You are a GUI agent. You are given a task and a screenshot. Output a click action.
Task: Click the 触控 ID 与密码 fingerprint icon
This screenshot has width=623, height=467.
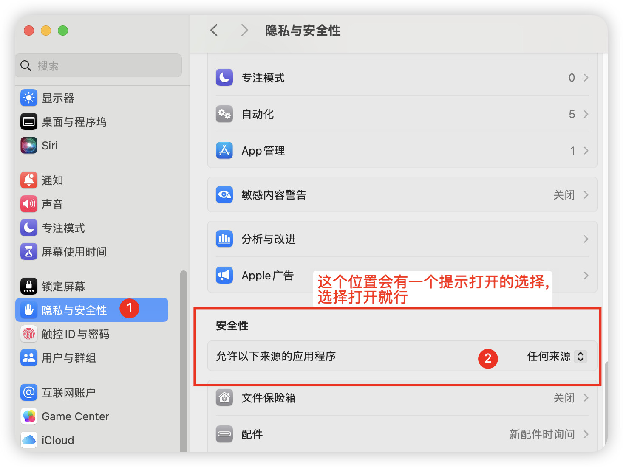pyautogui.click(x=29, y=334)
